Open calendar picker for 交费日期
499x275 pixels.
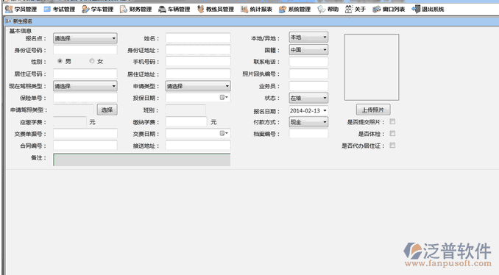[x=224, y=134]
